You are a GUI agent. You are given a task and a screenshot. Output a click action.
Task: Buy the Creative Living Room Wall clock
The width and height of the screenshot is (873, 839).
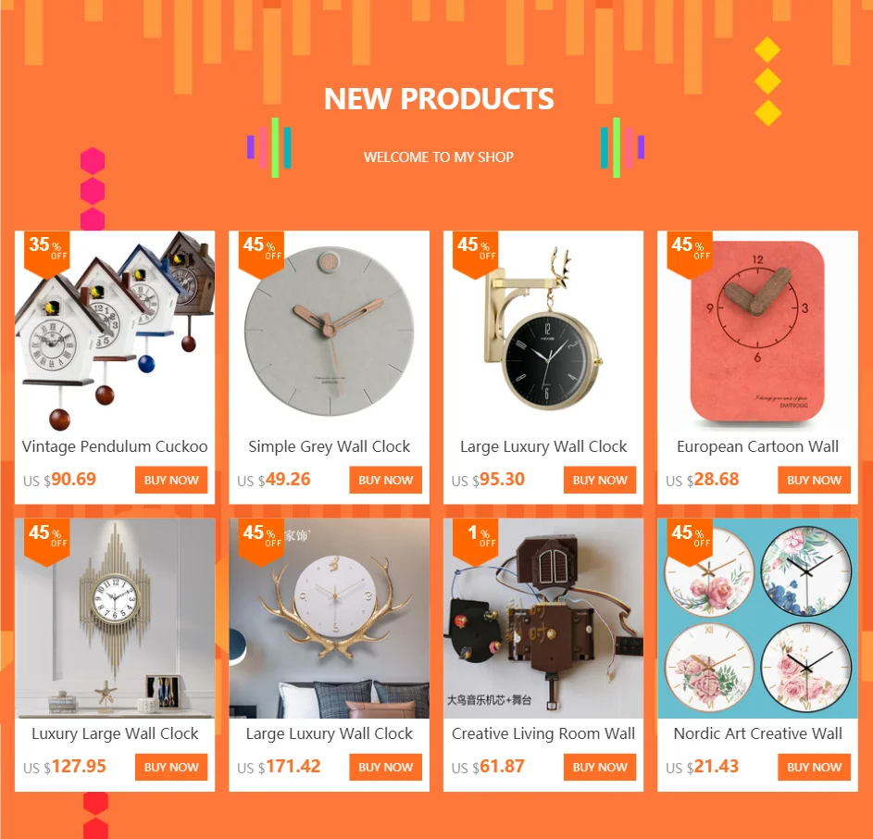tap(600, 767)
